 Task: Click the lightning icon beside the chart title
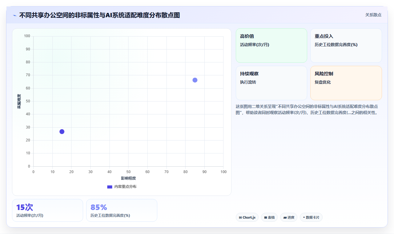[15, 15]
